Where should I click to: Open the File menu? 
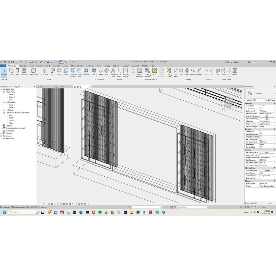coord(3,66)
